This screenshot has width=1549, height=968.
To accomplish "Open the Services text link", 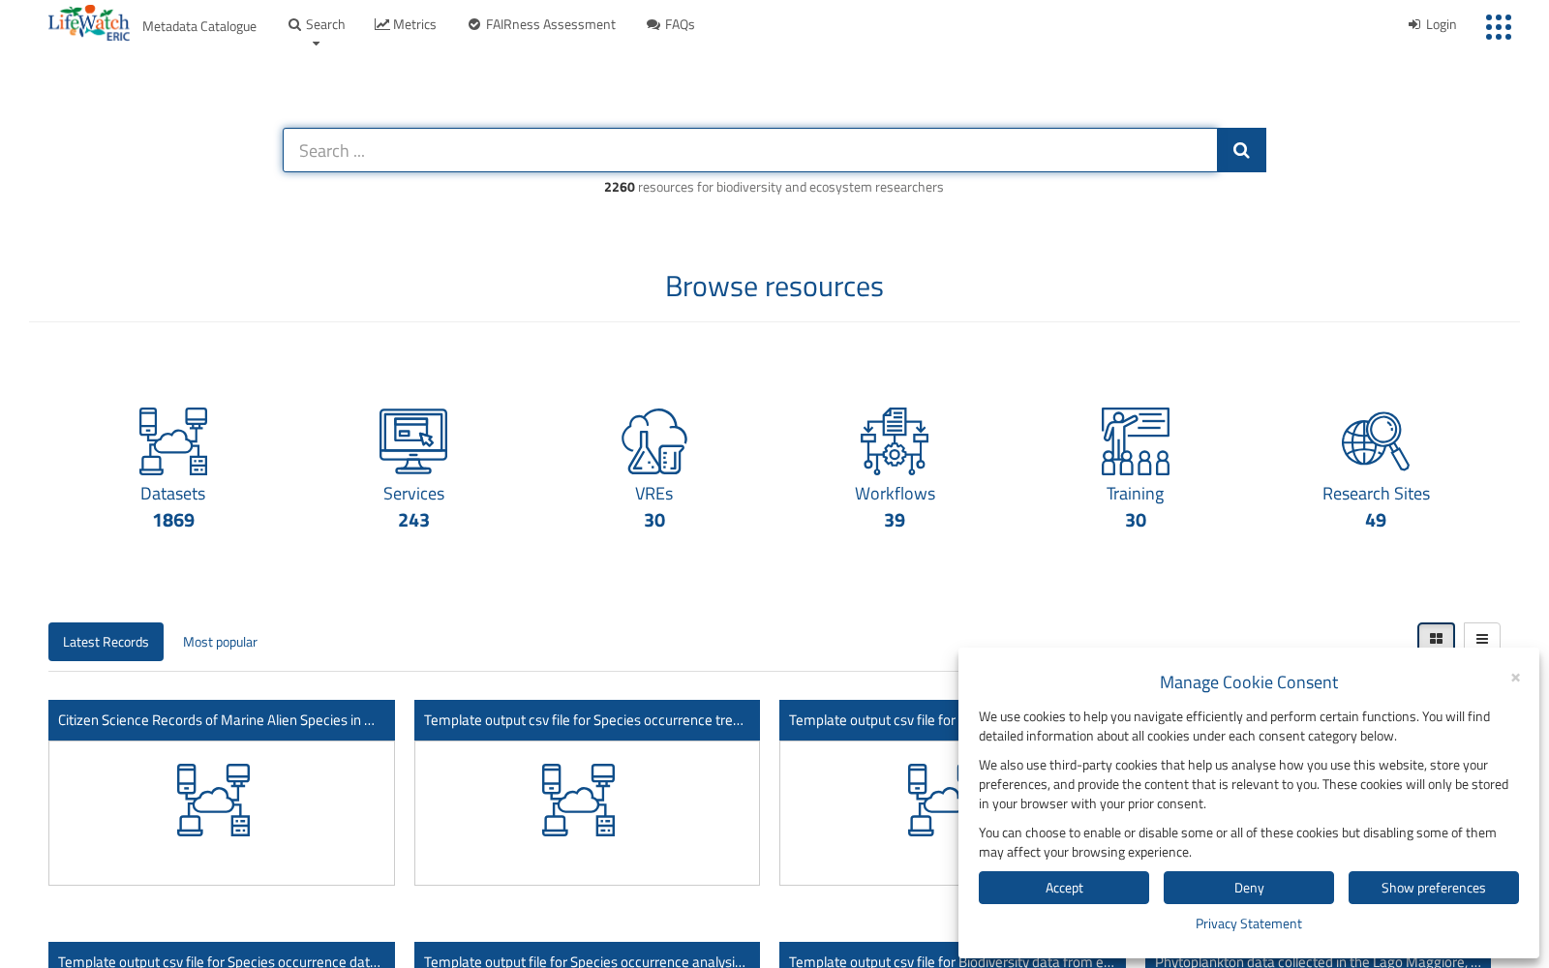I will point(413,494).
